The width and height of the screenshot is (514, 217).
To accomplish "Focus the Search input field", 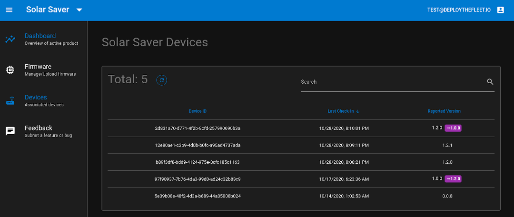I will pos(393,82).
